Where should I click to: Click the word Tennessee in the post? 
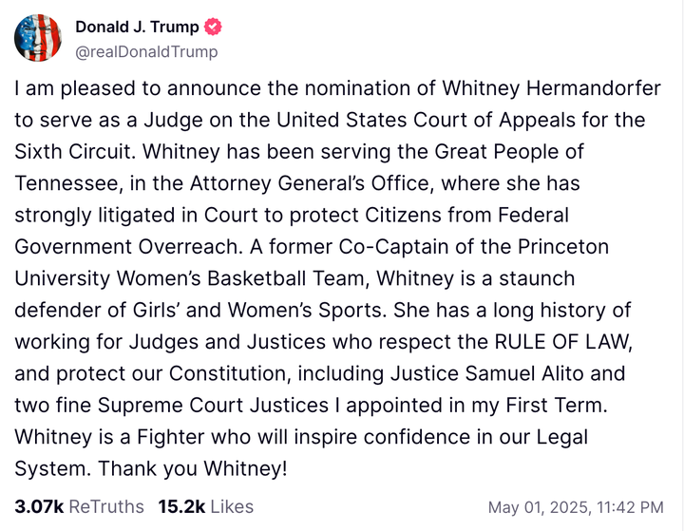point(68,183)
